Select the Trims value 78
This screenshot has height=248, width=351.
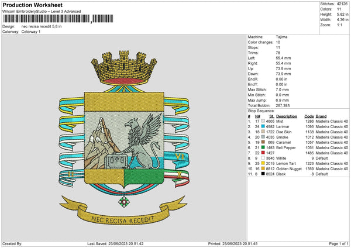(x=278, y=53)
